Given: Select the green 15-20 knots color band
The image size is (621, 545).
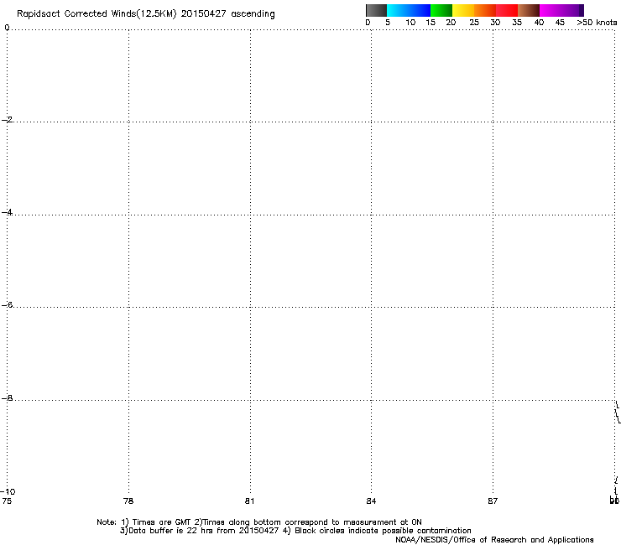Looking at the screenshot, I should [x=441, y=10].
